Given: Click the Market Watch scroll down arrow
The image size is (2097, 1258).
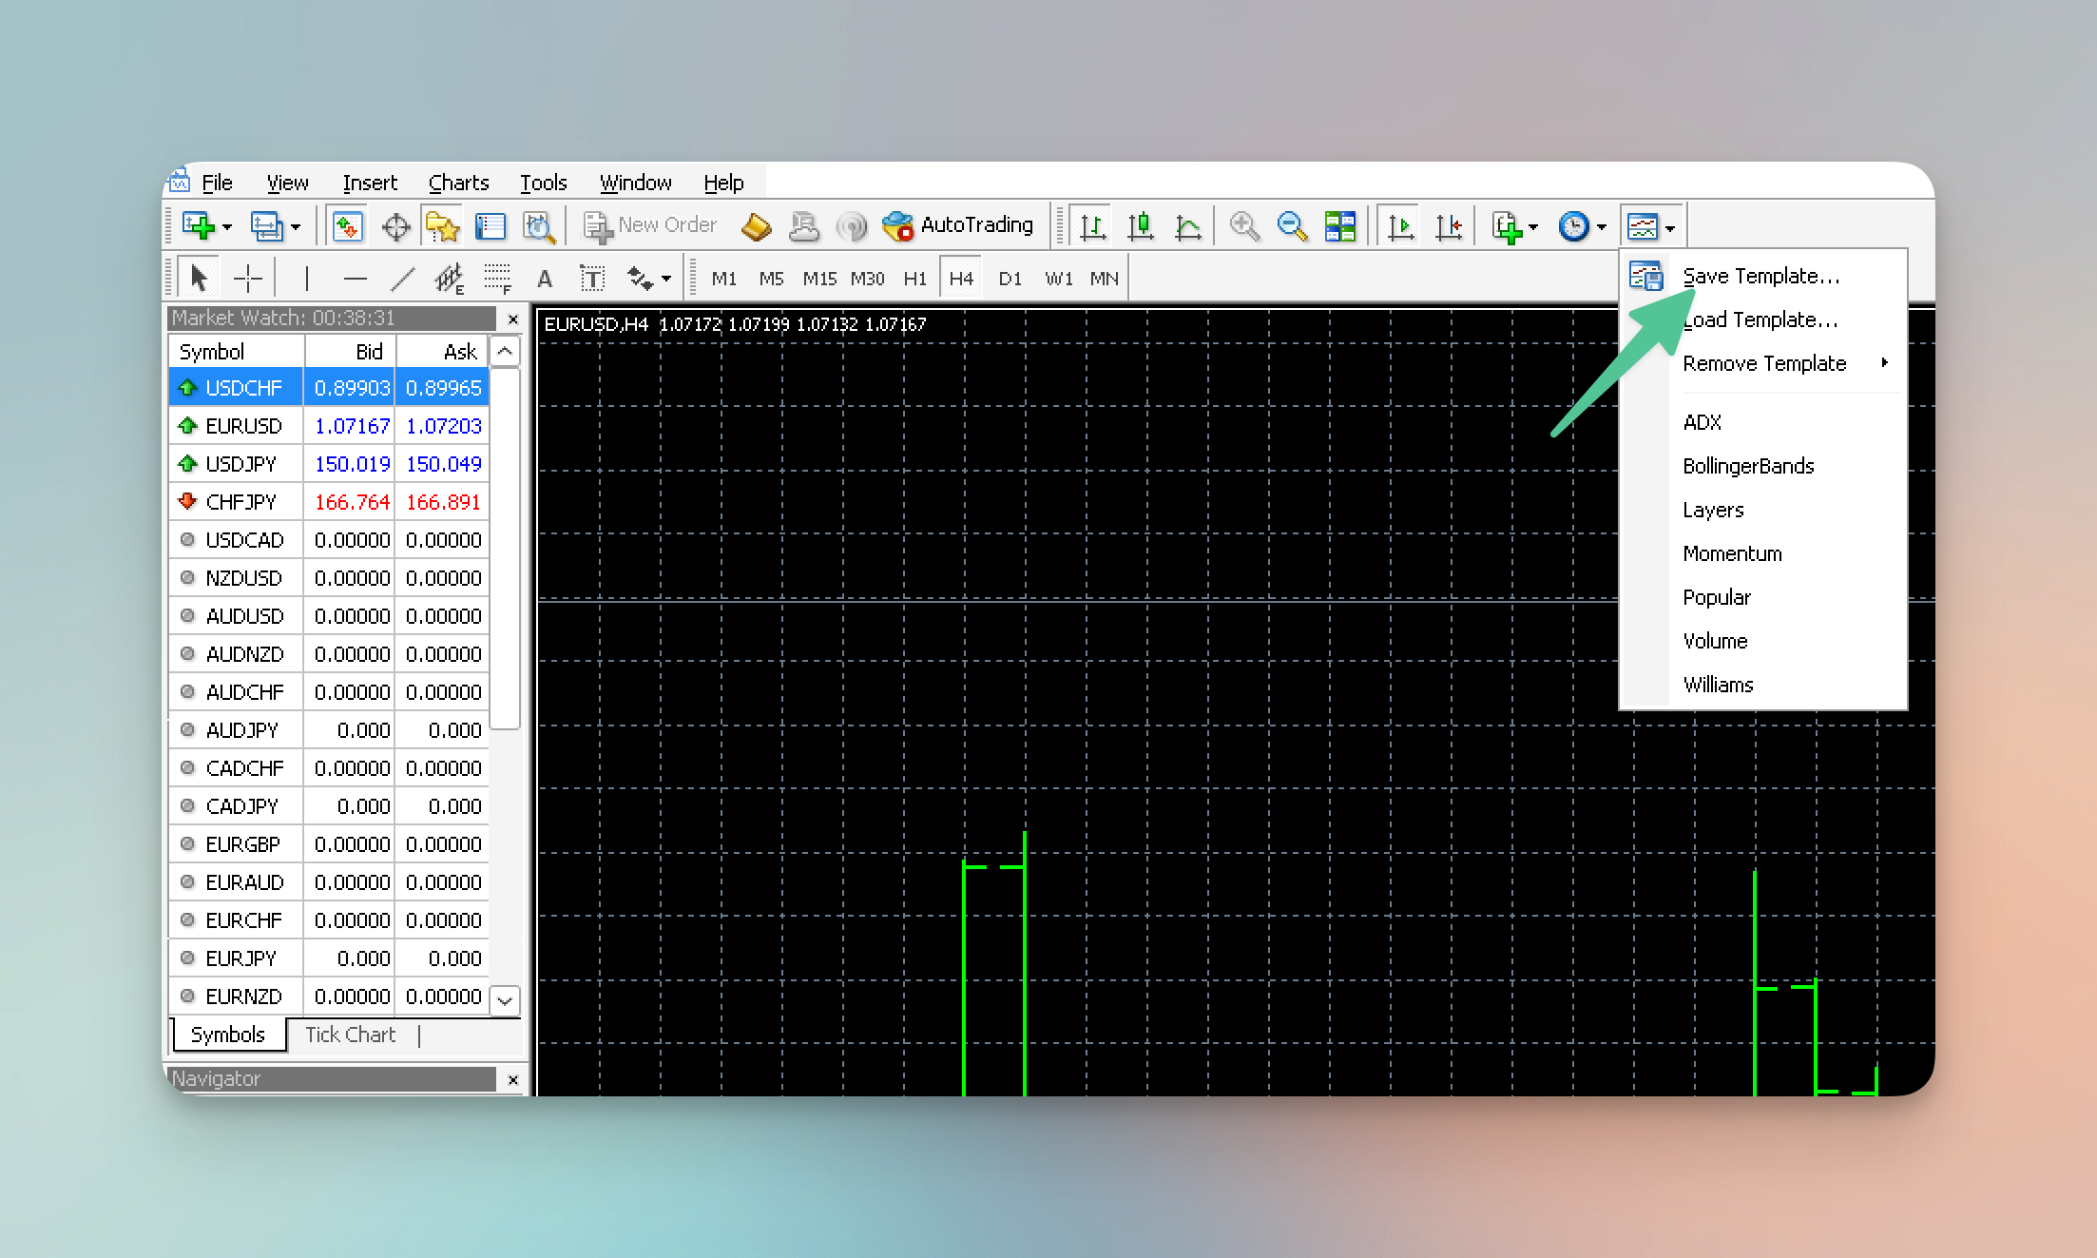Looking at the screenshot, I should point(506,1000).
